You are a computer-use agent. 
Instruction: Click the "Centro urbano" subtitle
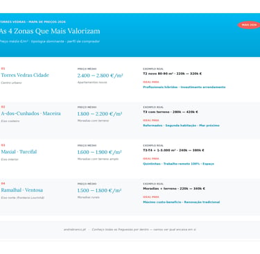click(11, 83)
